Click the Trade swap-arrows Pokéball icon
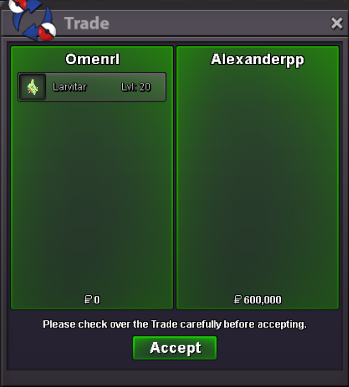The width and height of the screenshot is (349, 387). 32,20
